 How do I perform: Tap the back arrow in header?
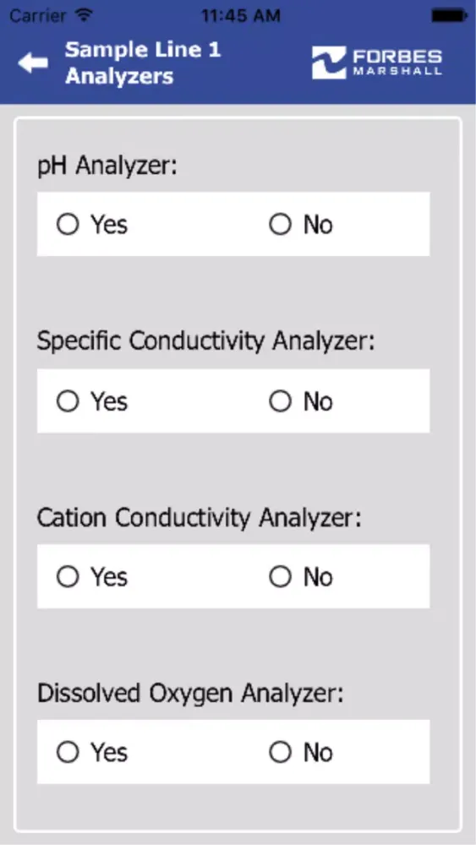click(x=33, y=63)
